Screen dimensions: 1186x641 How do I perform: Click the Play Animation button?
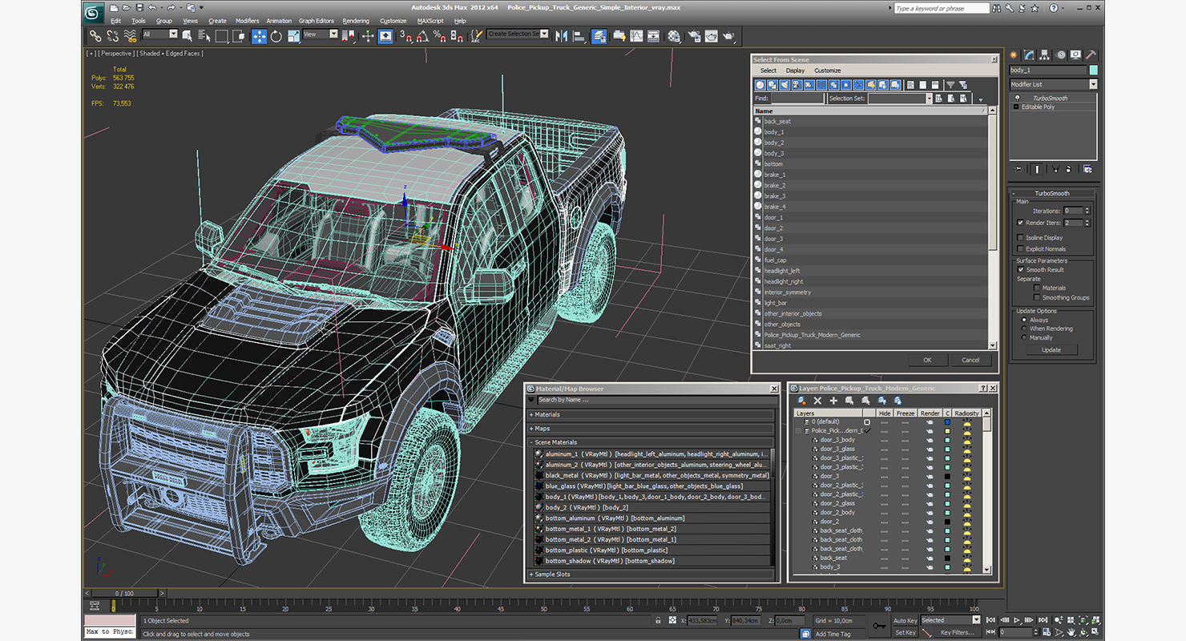1017,619
